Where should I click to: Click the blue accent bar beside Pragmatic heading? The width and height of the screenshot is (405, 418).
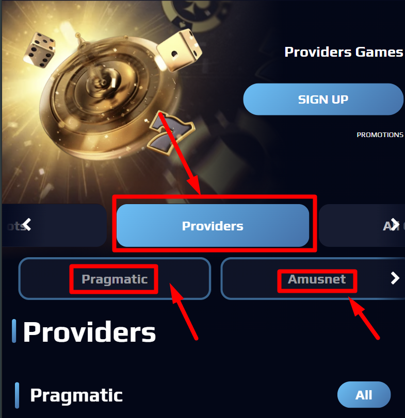17,395
